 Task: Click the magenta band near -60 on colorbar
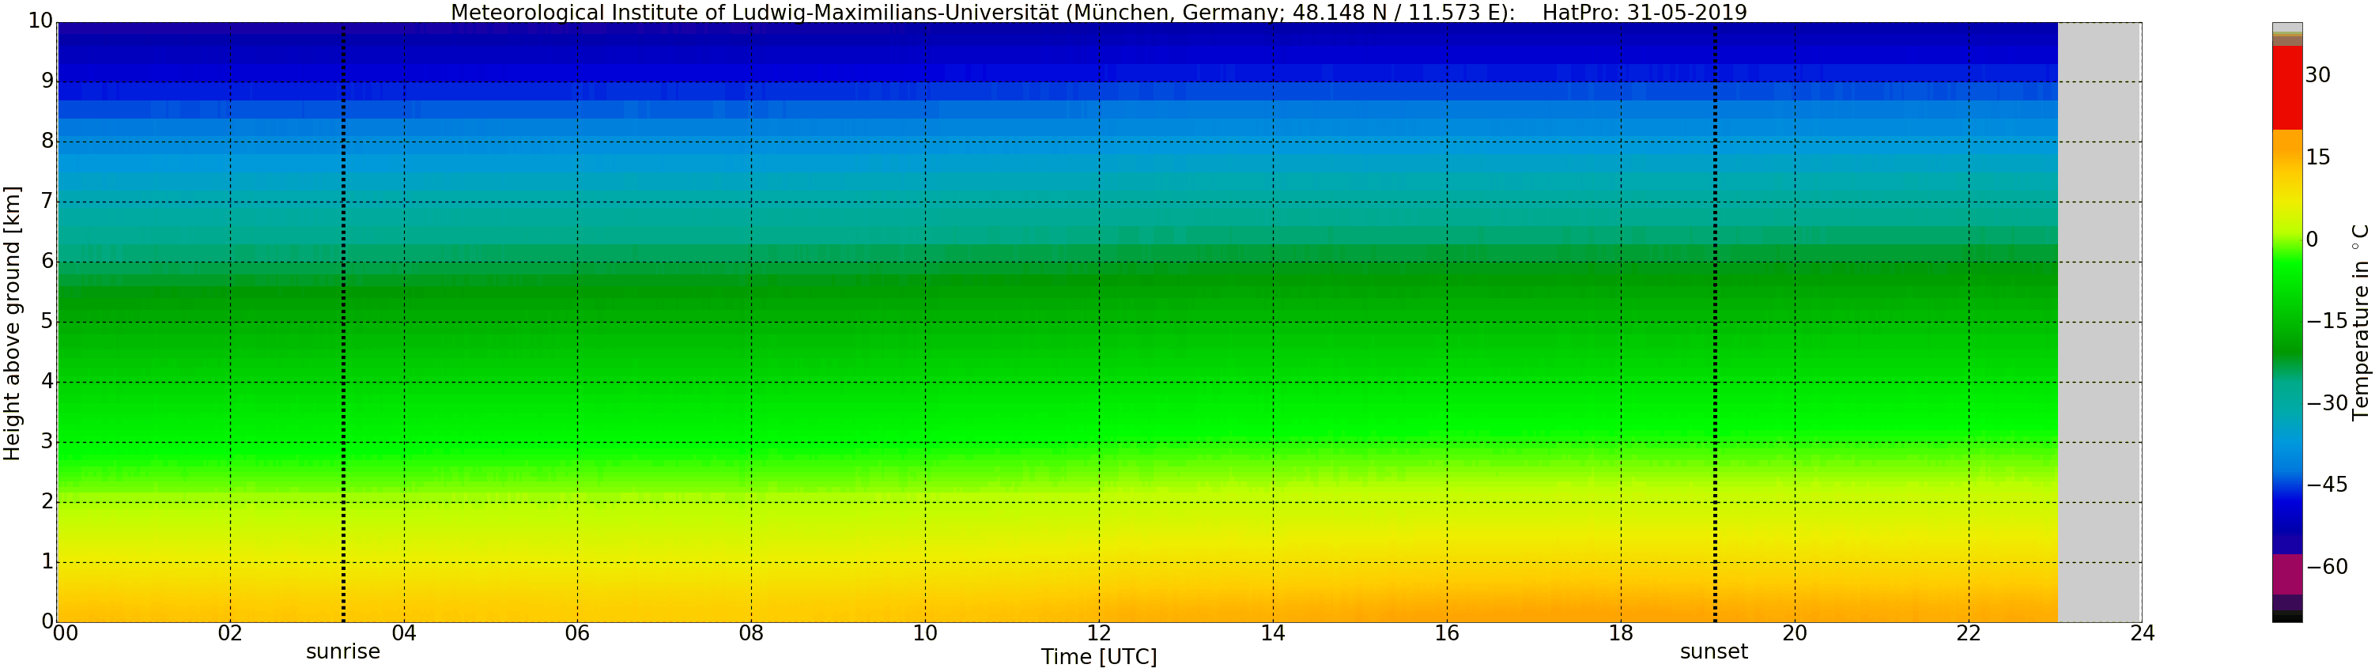[2286, 574]
